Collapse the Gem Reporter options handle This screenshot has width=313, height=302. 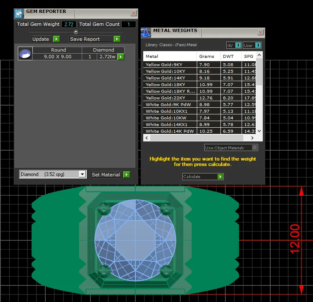click(76, 31)
